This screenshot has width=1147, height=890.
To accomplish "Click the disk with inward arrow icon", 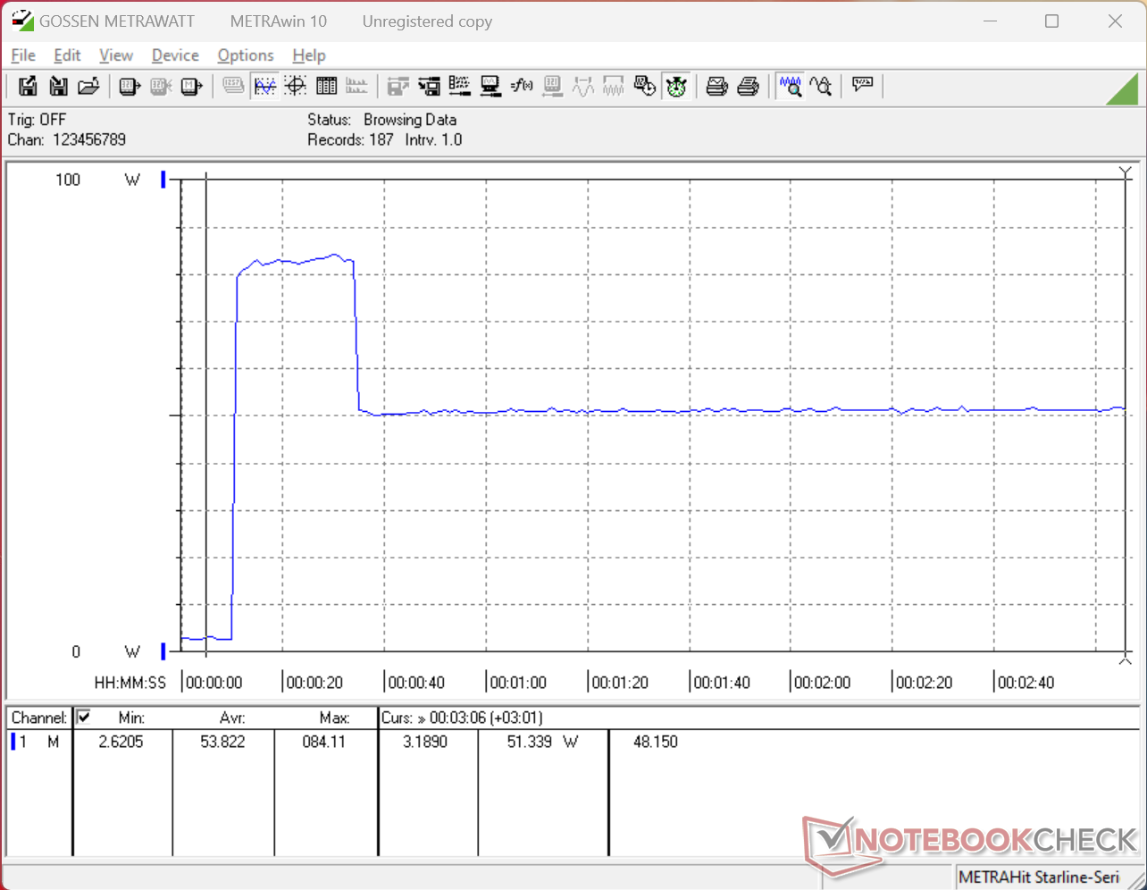I will pos(430,86).
